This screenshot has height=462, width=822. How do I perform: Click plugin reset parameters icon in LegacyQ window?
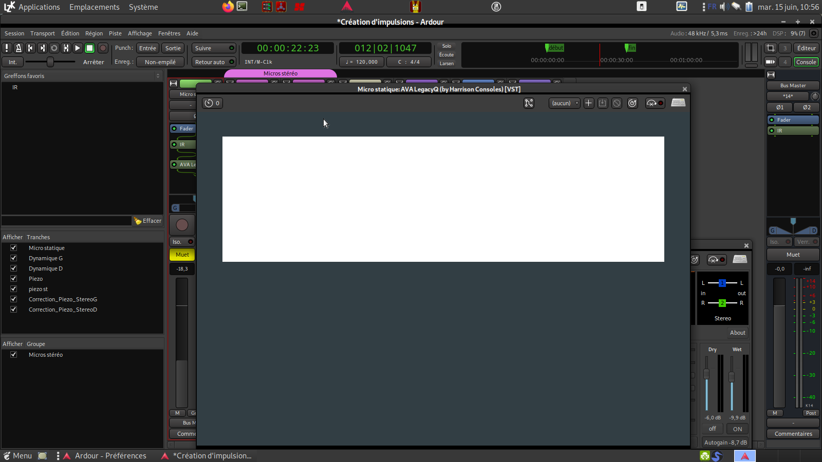632,103
